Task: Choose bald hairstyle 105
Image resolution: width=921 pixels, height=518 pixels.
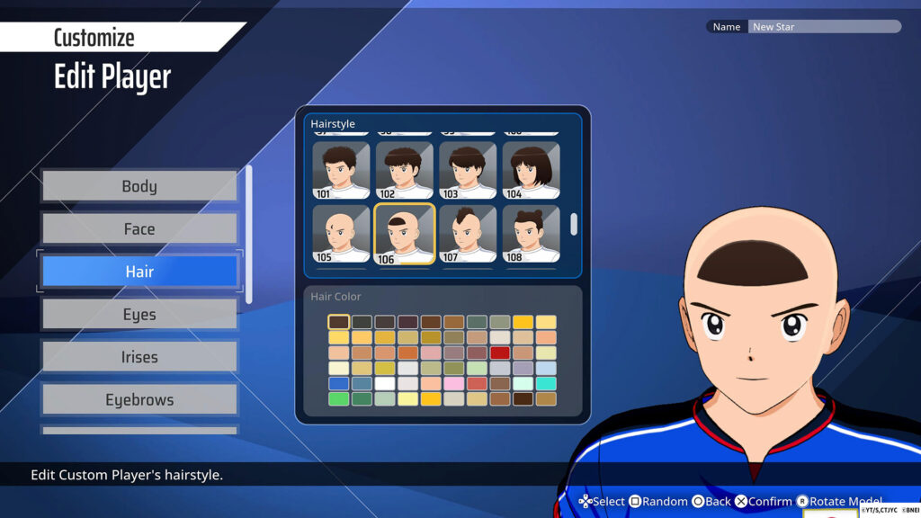Action: tap(341, 234)
